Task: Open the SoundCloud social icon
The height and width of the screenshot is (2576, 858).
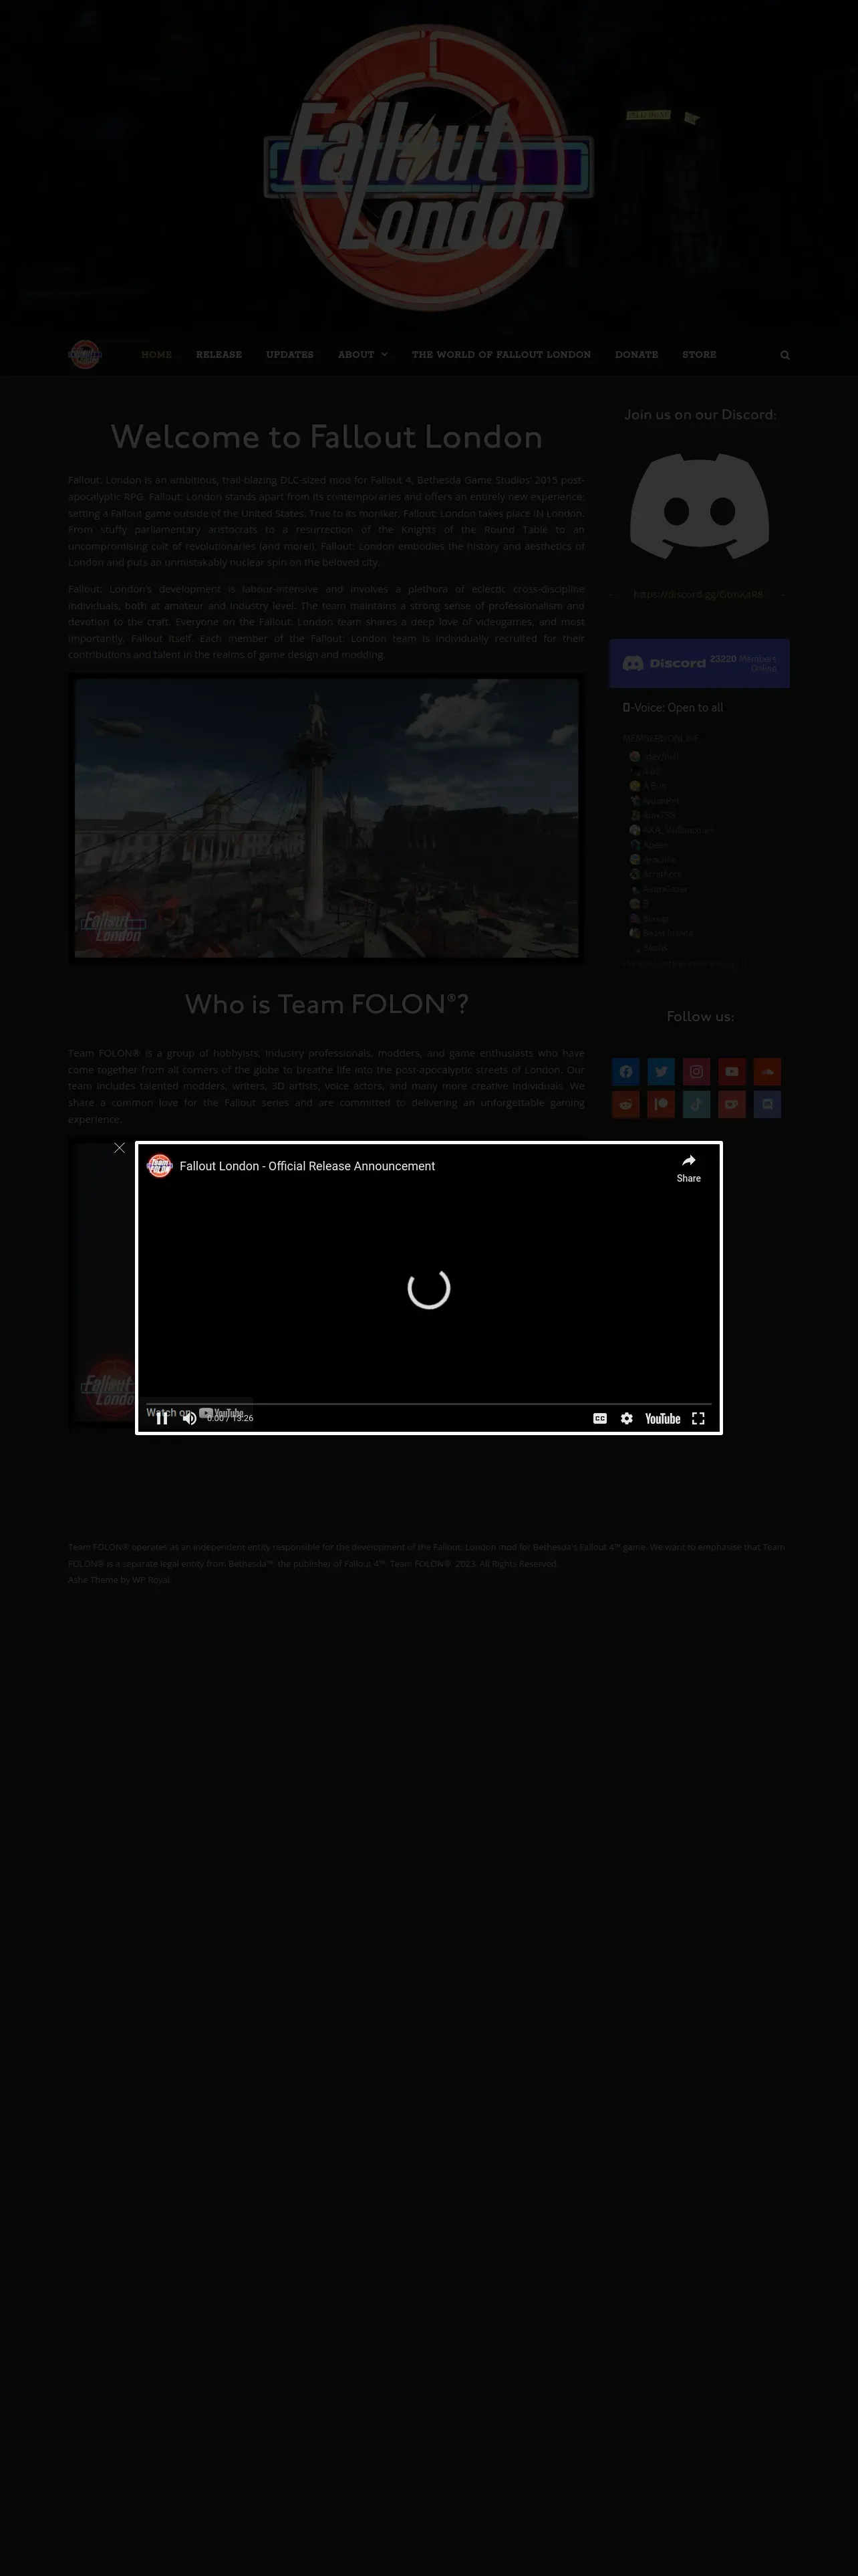Action: pyautogui.click(x=767, y=1072)
